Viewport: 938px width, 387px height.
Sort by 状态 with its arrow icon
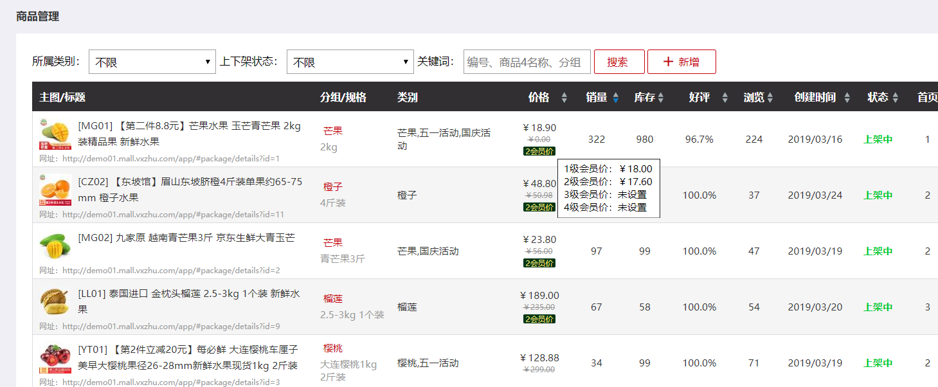pyautogui.click(x=894, y=98)
